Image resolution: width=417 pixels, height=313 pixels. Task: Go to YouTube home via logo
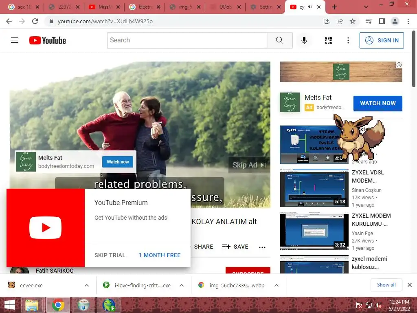48,40
